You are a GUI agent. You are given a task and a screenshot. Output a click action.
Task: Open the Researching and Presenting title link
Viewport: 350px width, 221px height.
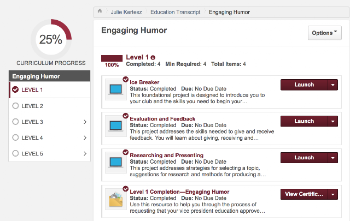pos(166,156)
